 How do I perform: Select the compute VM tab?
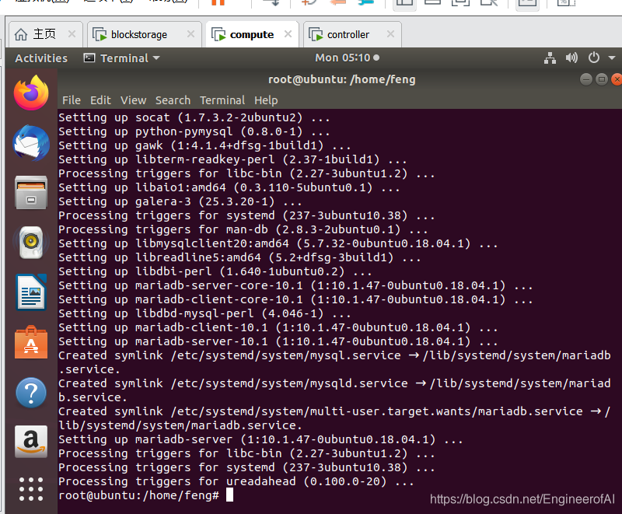[x=252, y=34]
